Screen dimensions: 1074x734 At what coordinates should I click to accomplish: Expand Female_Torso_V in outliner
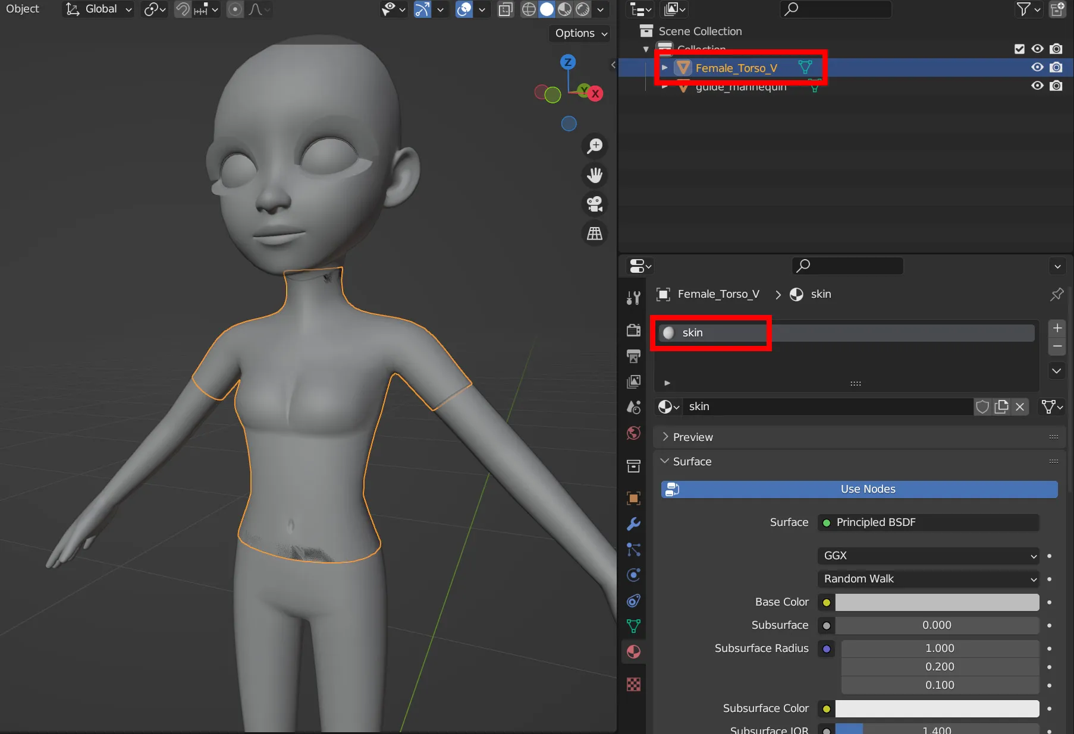(x=664, y=67)
